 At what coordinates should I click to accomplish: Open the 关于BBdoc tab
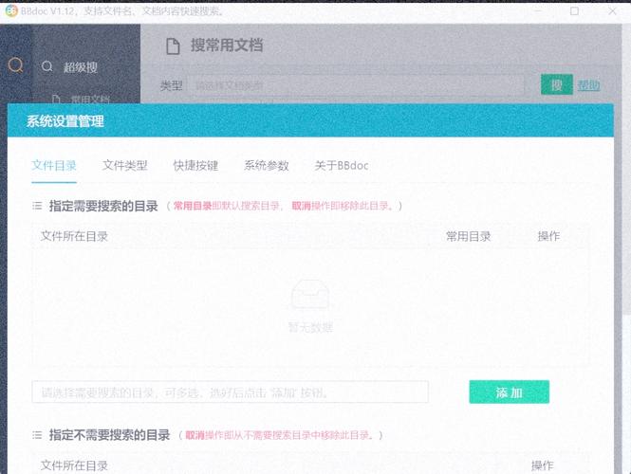342,165
